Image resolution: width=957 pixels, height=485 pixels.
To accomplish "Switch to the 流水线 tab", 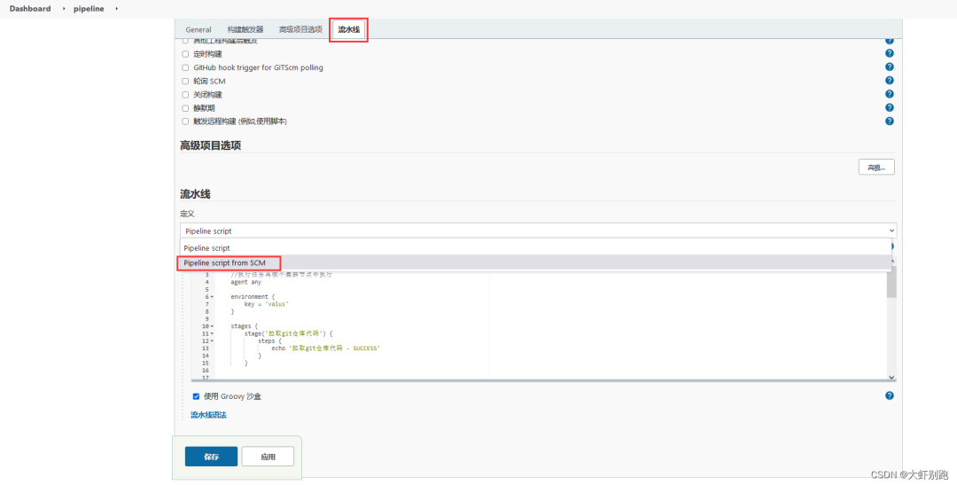I will coord(349,29).
